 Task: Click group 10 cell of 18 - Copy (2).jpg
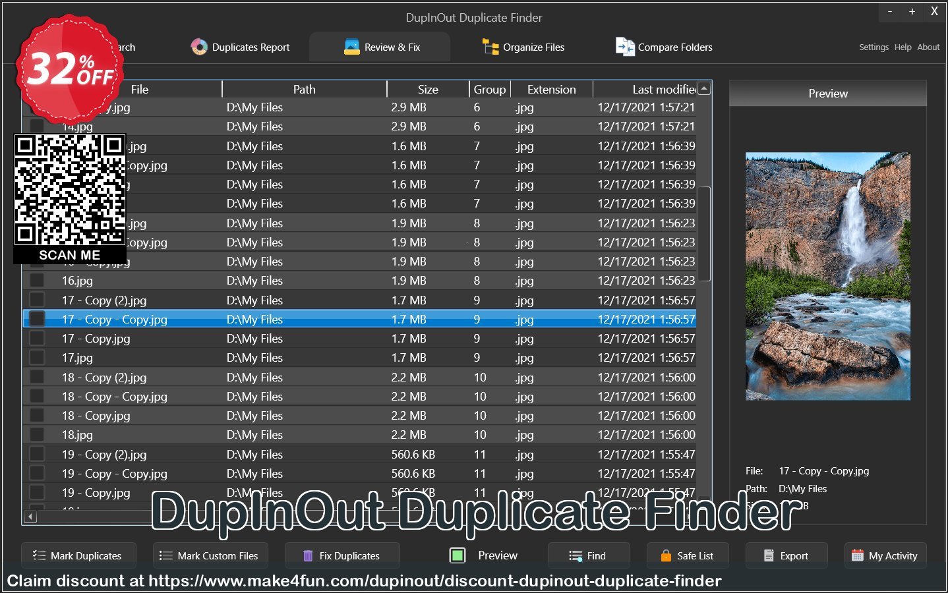480,378
